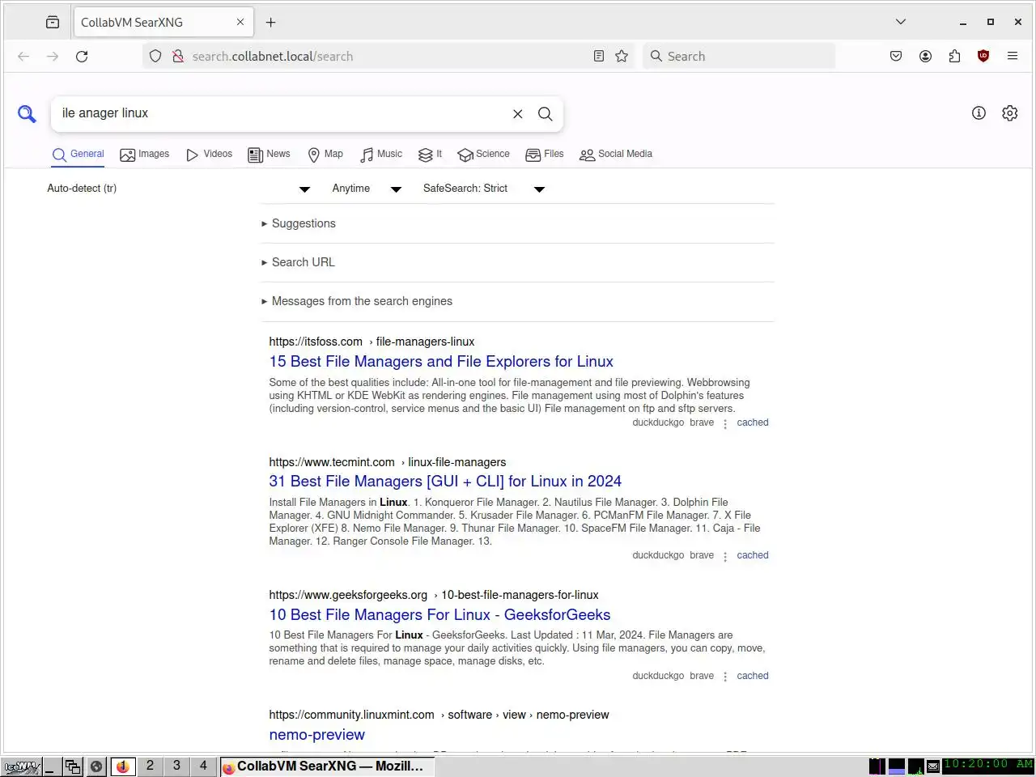Expand the Suggestions section
The height and width of the screenshot is (777, 1036).
coord(298,223)
